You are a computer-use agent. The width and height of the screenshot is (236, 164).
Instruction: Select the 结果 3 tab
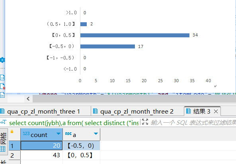click(202, 112)
